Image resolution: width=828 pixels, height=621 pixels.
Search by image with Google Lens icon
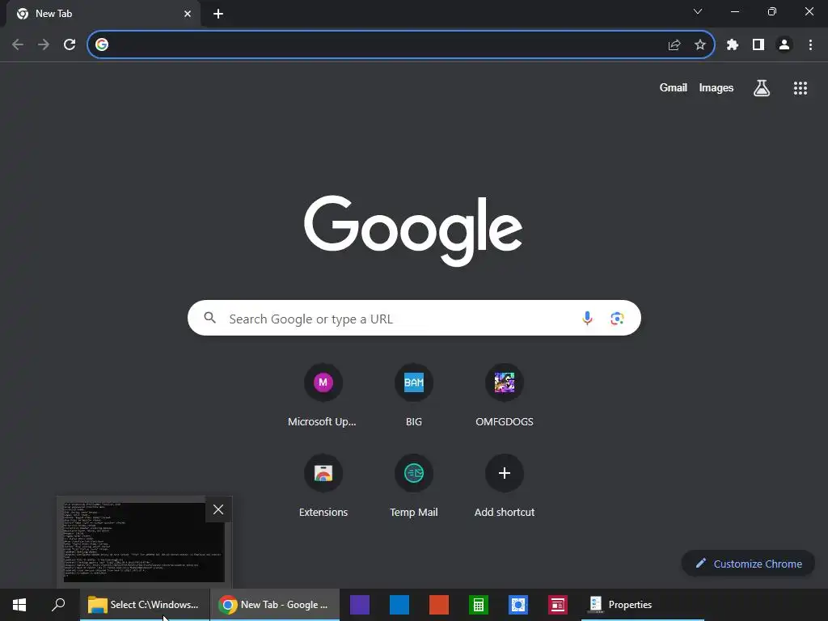click(x=617, y=319)
